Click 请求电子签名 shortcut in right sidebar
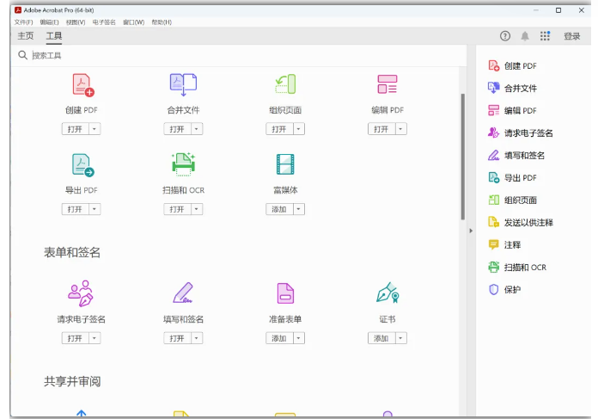Screen dimensions: 598x419 (x=521, y=132)
